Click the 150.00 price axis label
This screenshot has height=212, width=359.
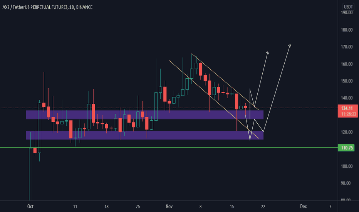tap(347, 81)
